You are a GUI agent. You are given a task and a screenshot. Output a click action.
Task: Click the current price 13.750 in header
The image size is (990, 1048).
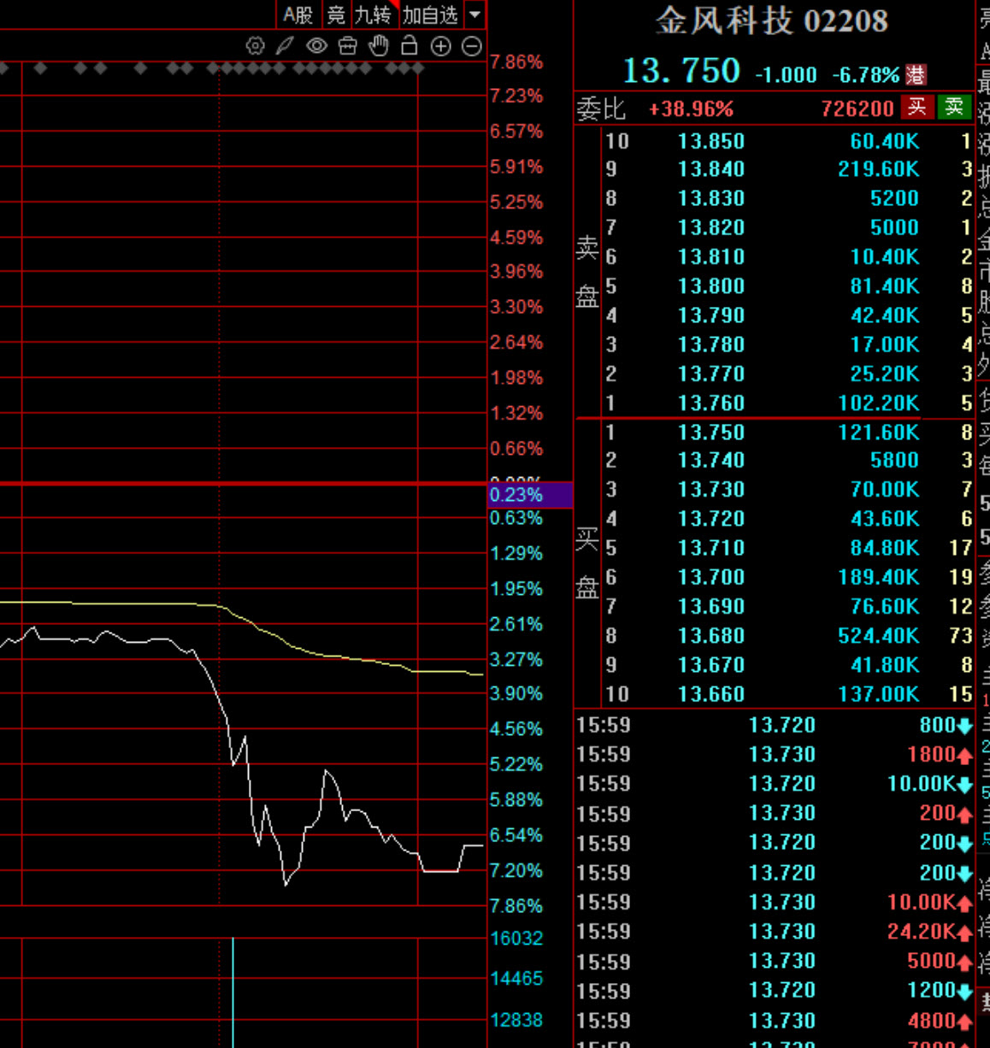coord(681,71)
